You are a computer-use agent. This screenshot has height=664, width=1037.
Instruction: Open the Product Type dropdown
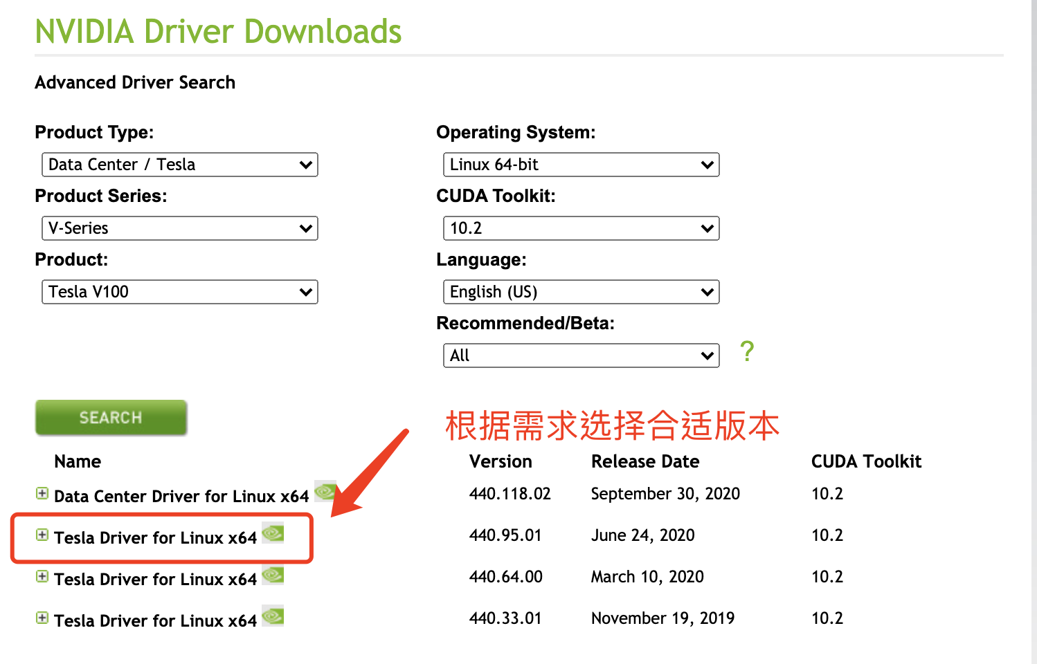[180, 165]
